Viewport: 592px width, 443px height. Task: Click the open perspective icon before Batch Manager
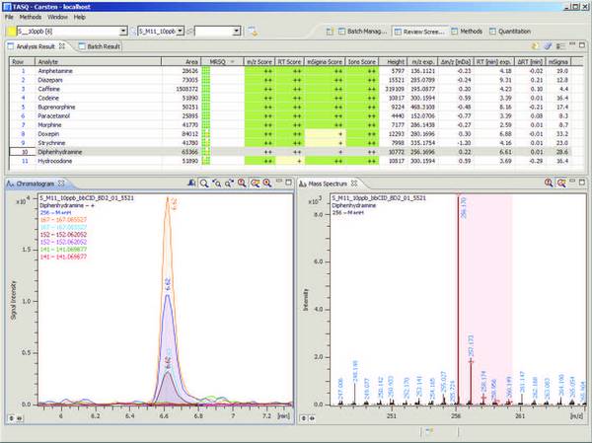coord(330,32)
